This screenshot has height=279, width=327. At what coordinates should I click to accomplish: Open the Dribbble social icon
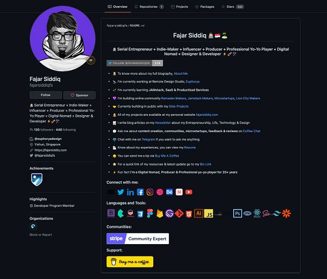pyautogui.click(x=160, y=192)
